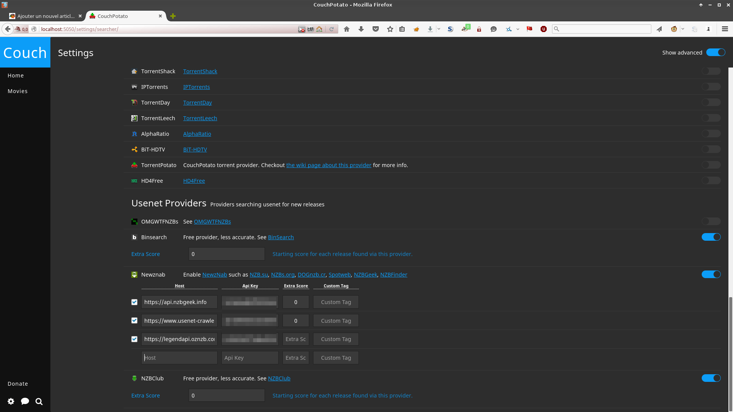Click the red flag toolbar icon
The height and width of the screenshot is (412, 733).
point(530,29)
